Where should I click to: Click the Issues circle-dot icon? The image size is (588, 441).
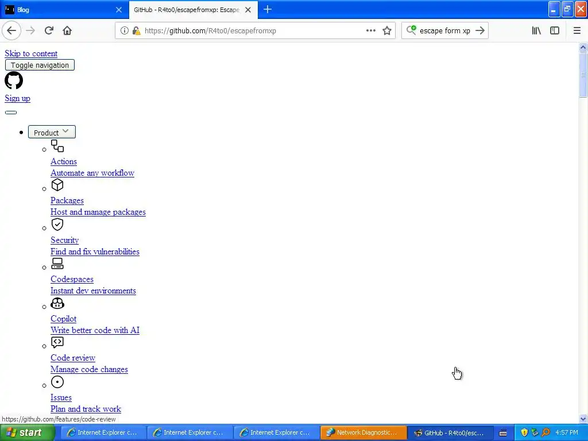tap(57, 382)
